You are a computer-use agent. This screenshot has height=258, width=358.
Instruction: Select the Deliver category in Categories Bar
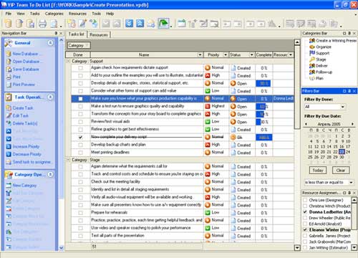point(321,66)
